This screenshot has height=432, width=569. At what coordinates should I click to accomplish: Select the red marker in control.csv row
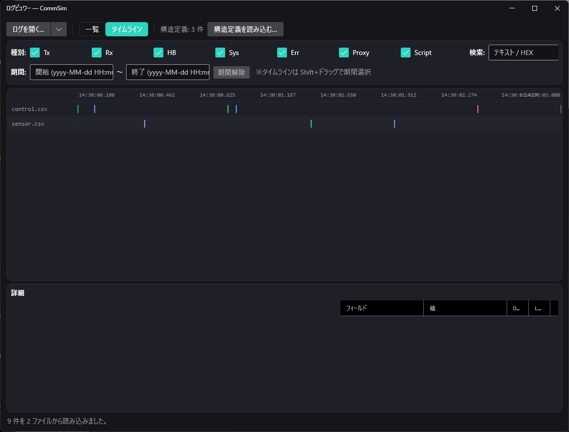pos(478,109)
